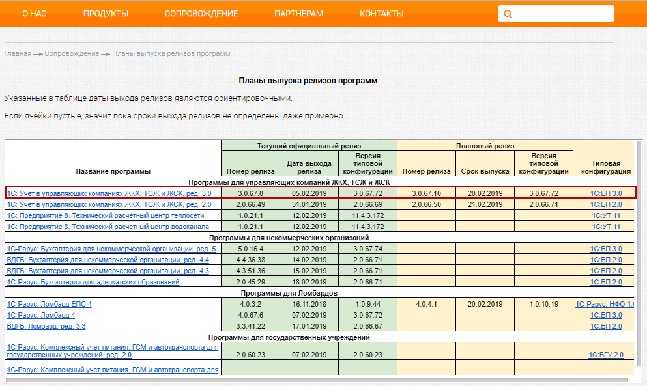
Task: Open the 1С:БГУ 2.0 configuration link
Action: tap(606, 355)
